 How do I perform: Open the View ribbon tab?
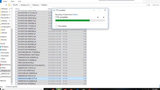pyautogui.click(x=19, y=1)
